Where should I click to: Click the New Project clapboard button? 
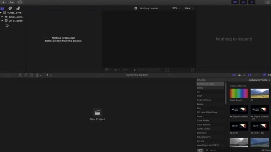[x=97, y=113]
